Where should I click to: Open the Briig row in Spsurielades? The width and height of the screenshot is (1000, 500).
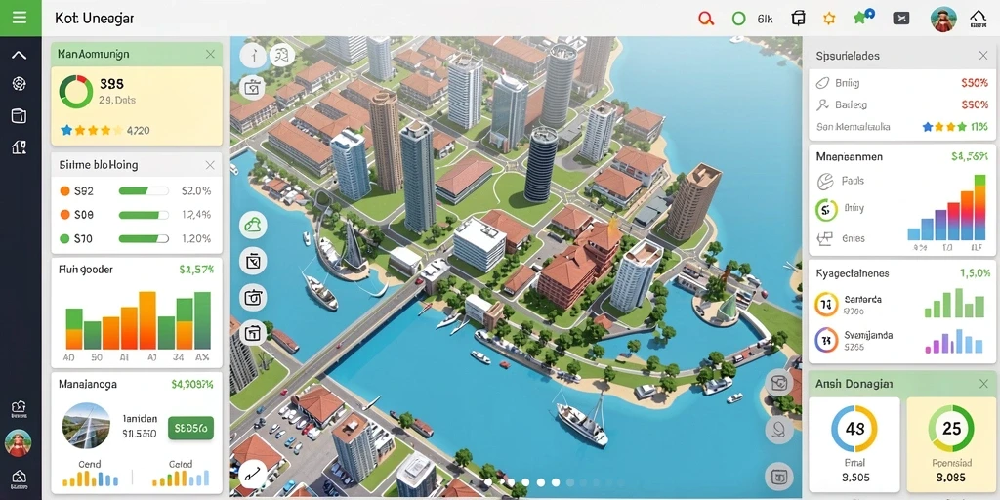click(x=901, y=83)
